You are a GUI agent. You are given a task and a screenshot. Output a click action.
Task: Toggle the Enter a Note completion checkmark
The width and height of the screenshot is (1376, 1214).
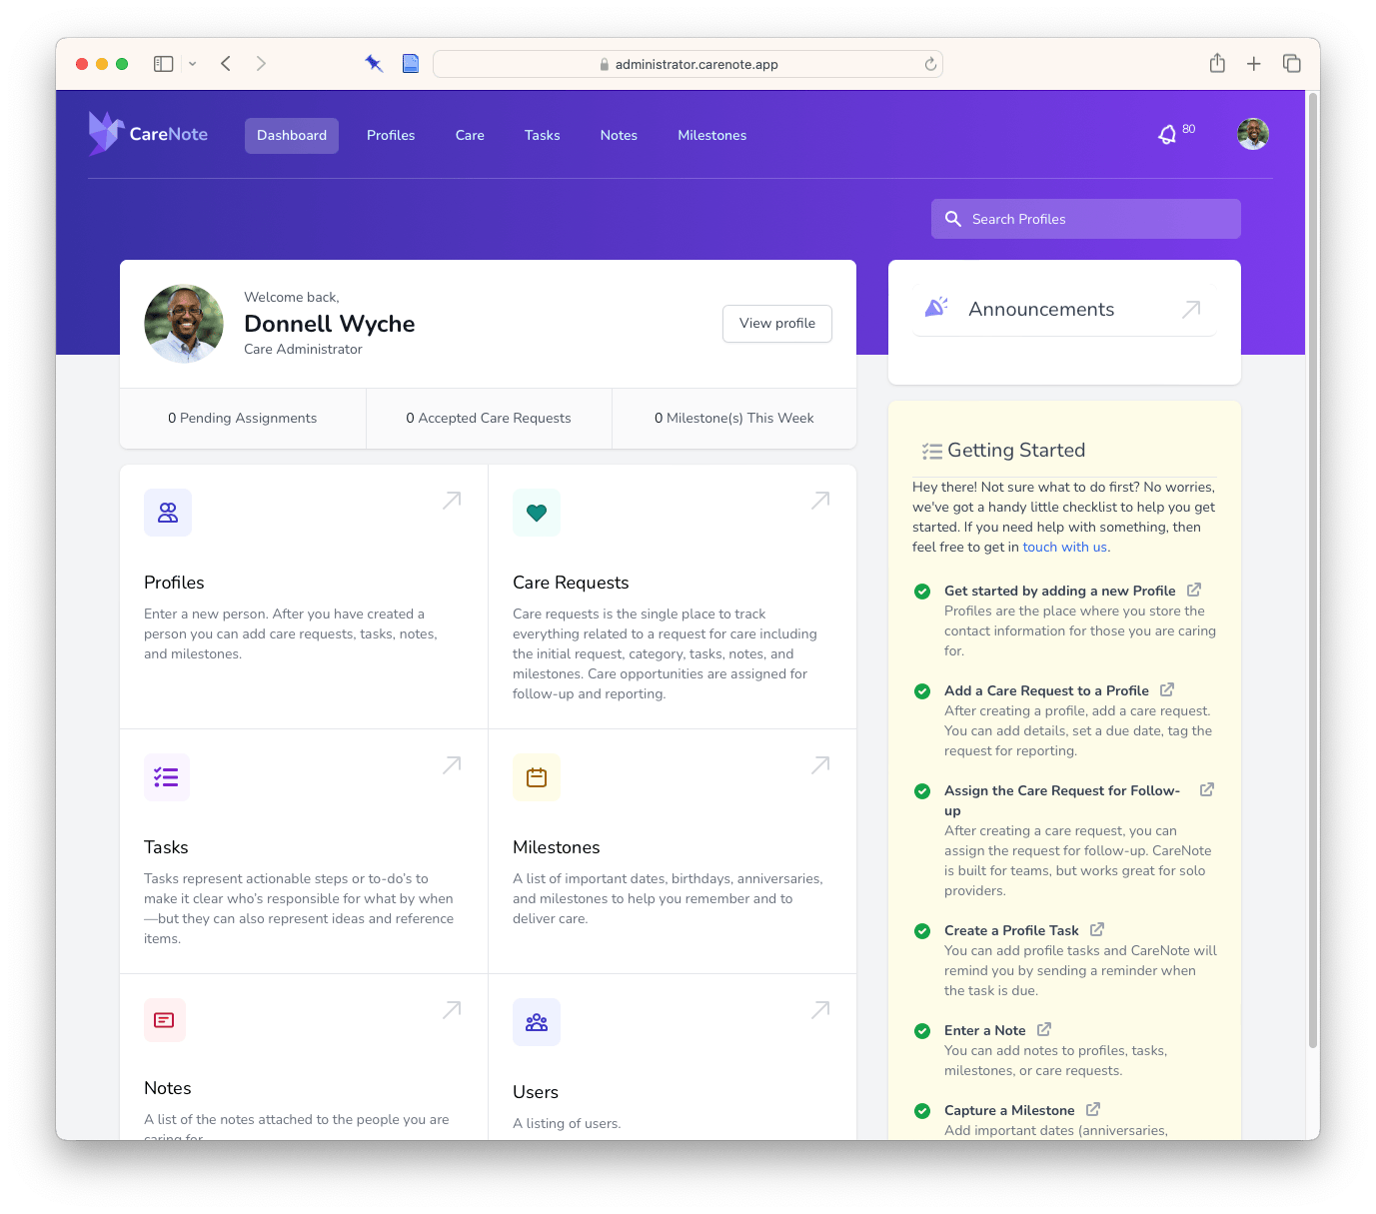click(x=921, y=1030)
